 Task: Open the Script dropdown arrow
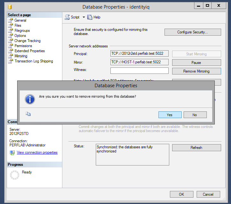(x=84, y=17)
